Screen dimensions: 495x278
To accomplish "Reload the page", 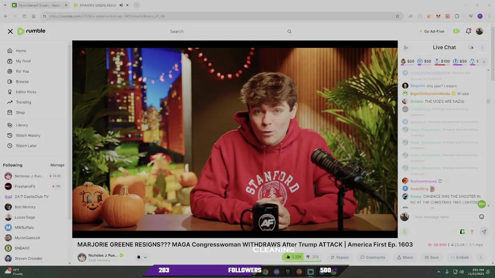I will coord(24,16).
